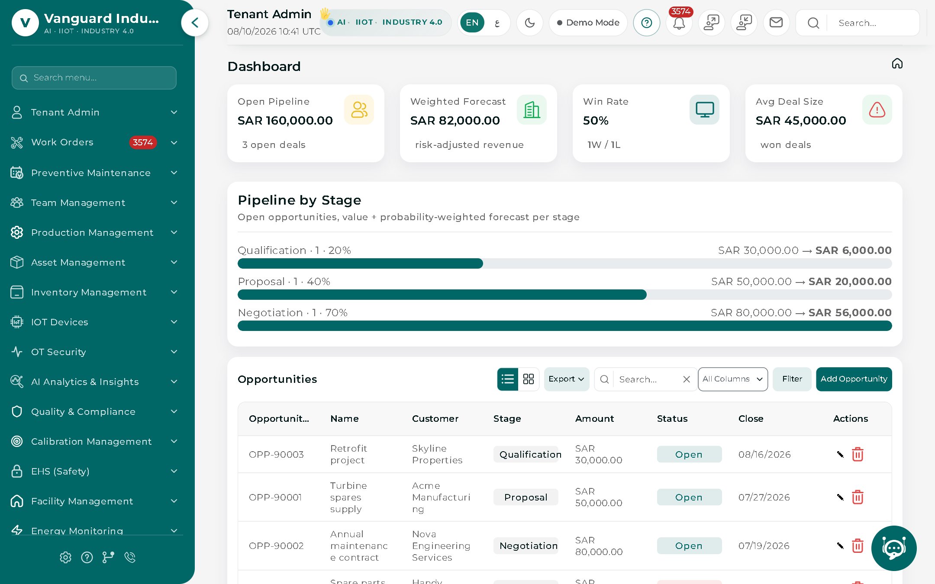935x584 pixels.
Task: Click the Negotiation stage progress bar
Action: pyautogui.click(x=564, y=326)
